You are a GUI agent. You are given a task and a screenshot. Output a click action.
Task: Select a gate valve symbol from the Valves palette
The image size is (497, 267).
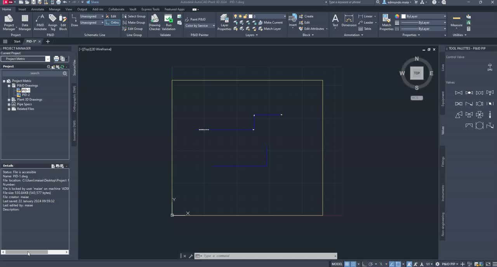click(459, 92)
